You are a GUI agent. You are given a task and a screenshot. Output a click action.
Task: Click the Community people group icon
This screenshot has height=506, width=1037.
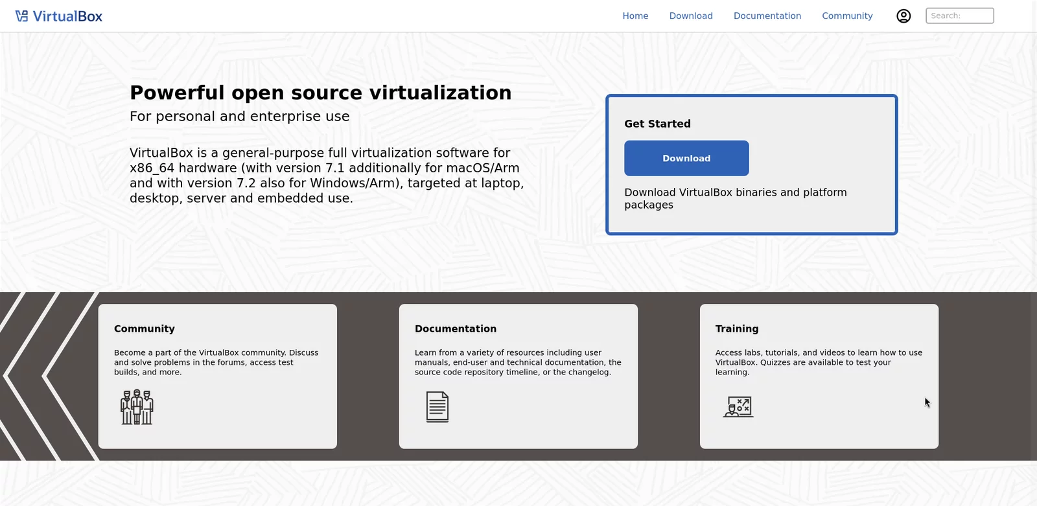point(137,407)
